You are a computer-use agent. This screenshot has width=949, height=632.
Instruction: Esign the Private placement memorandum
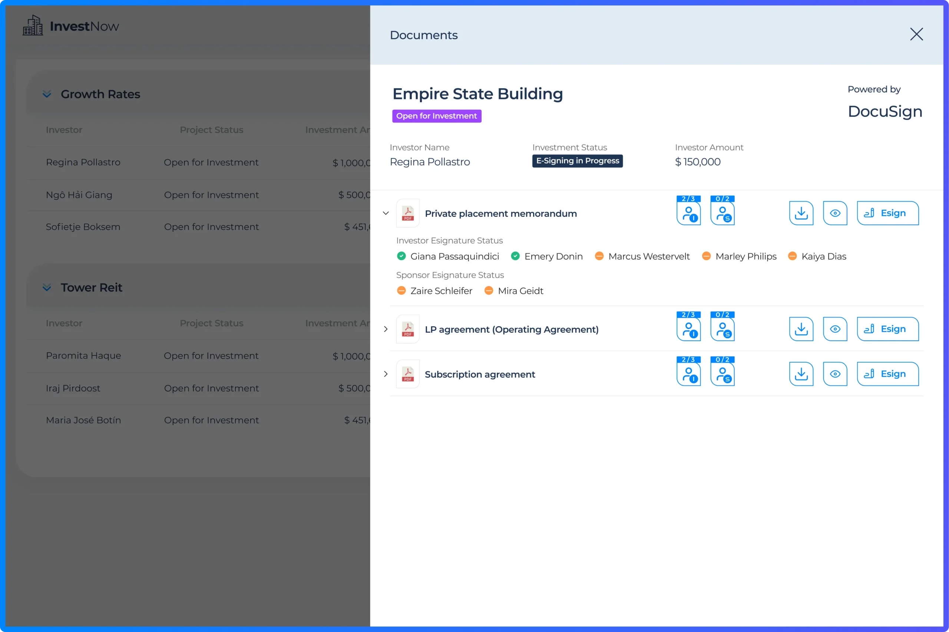pyautogui.click(x=888, y=213)
